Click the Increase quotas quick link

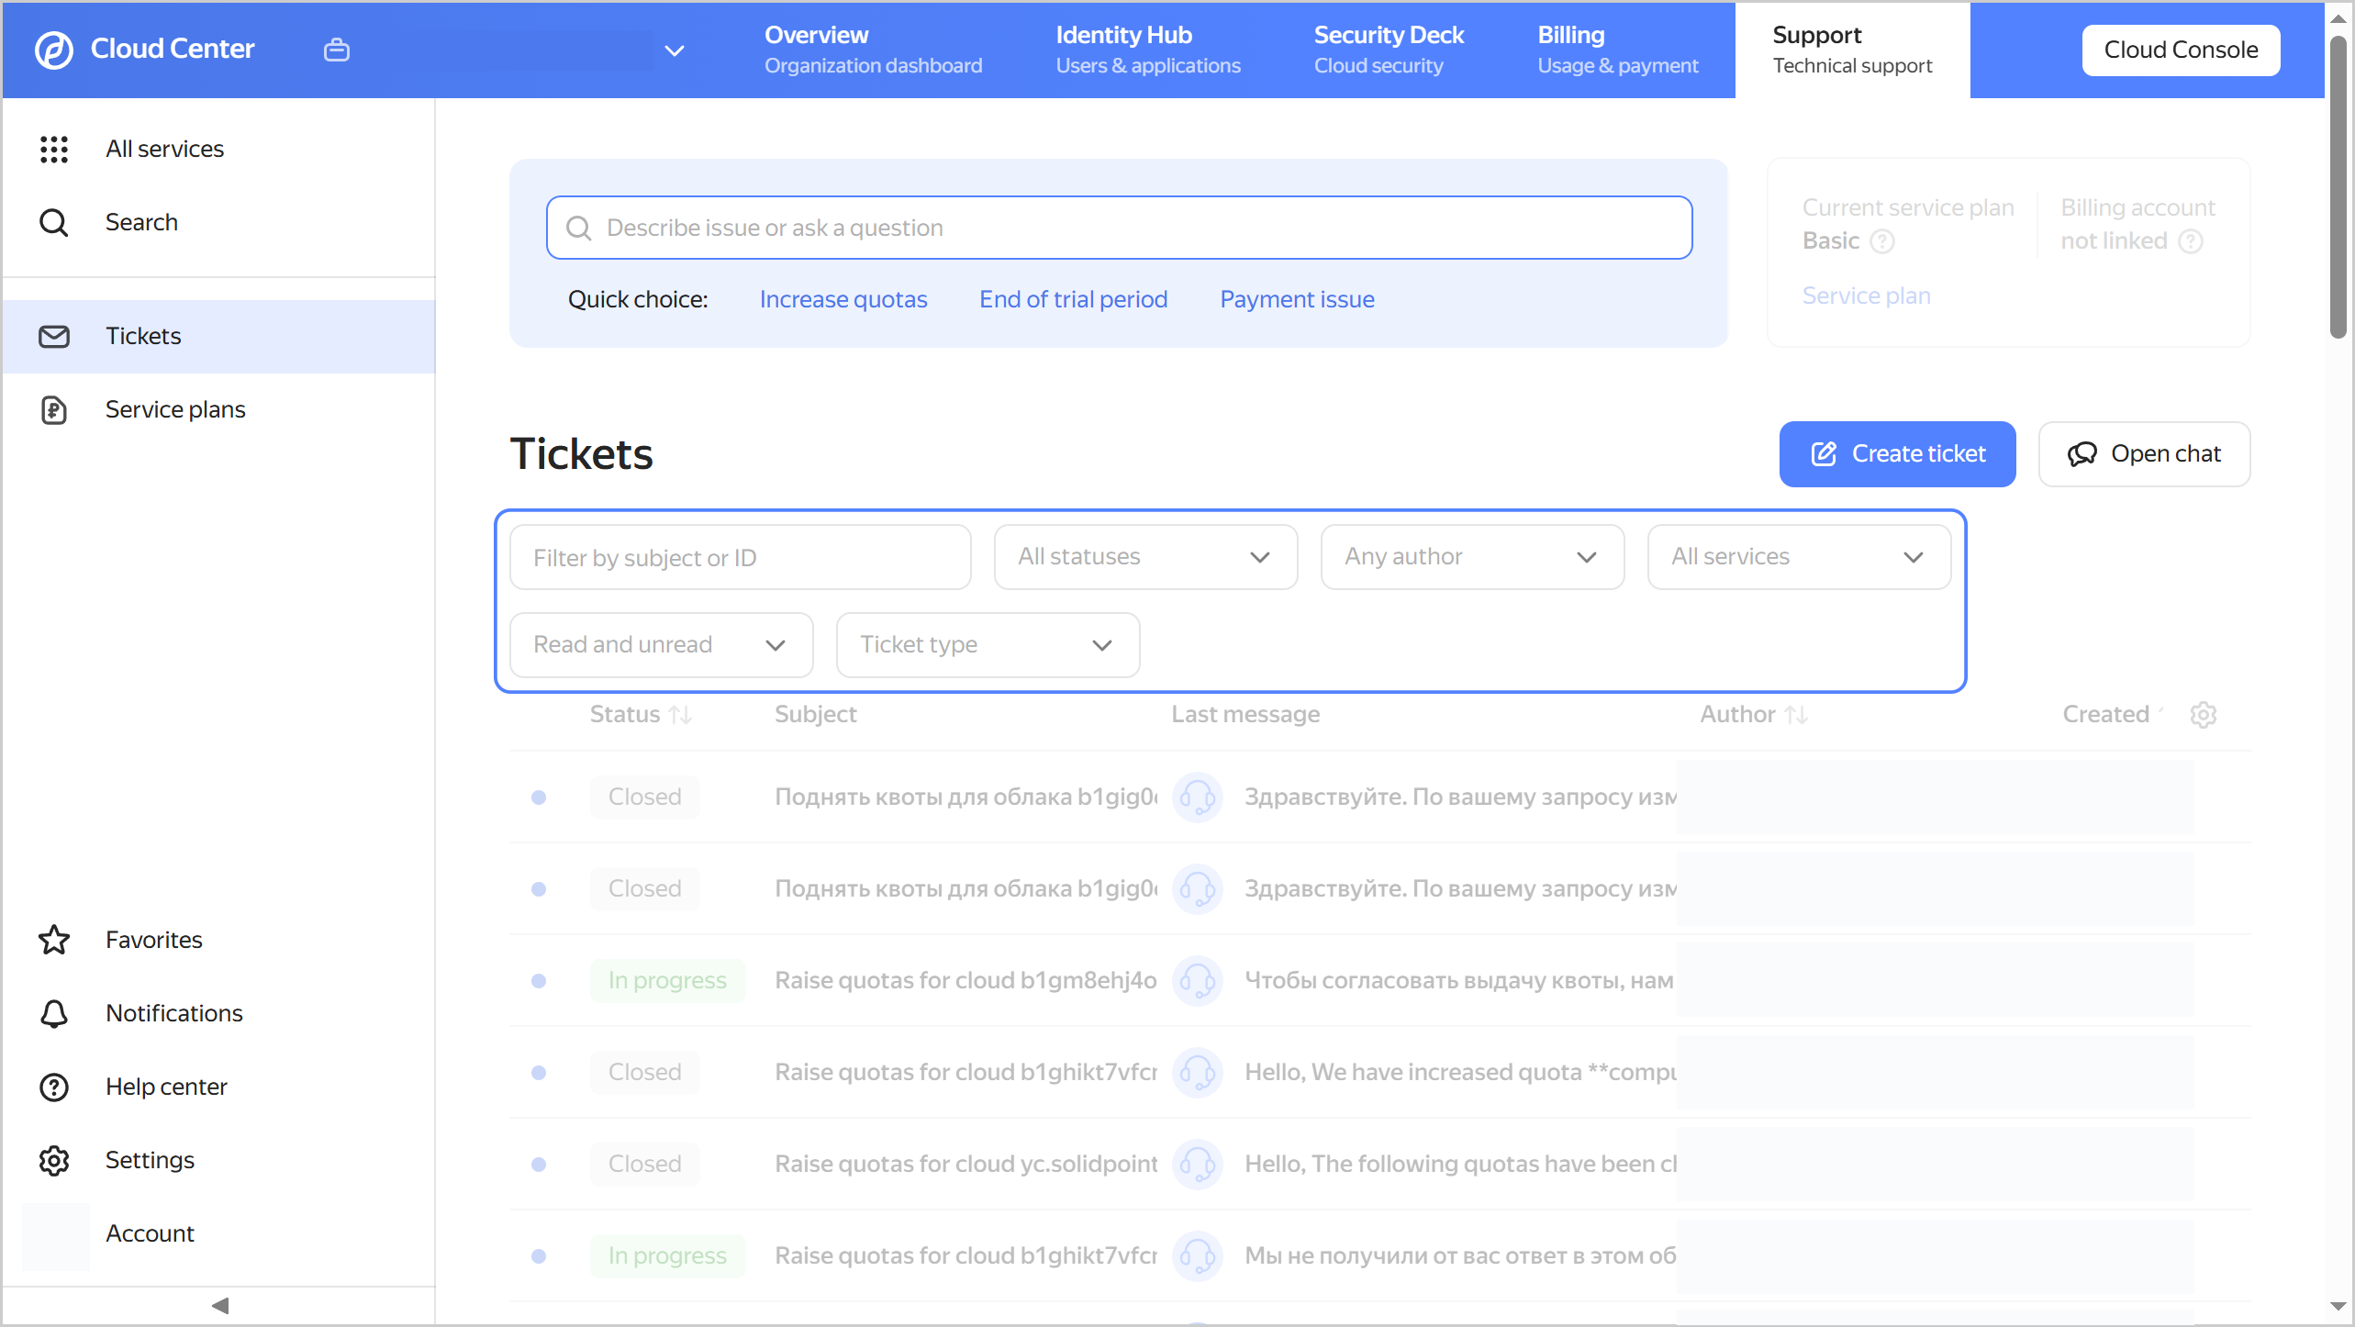tap(843, 299)
